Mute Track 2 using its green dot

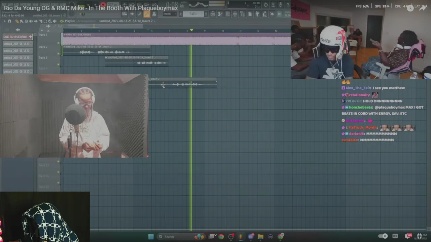click(x=58, y=54)
